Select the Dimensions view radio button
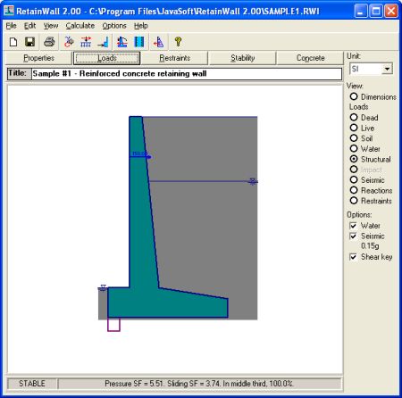Screen dimensions: 402x398 click(x=354, y=96)
